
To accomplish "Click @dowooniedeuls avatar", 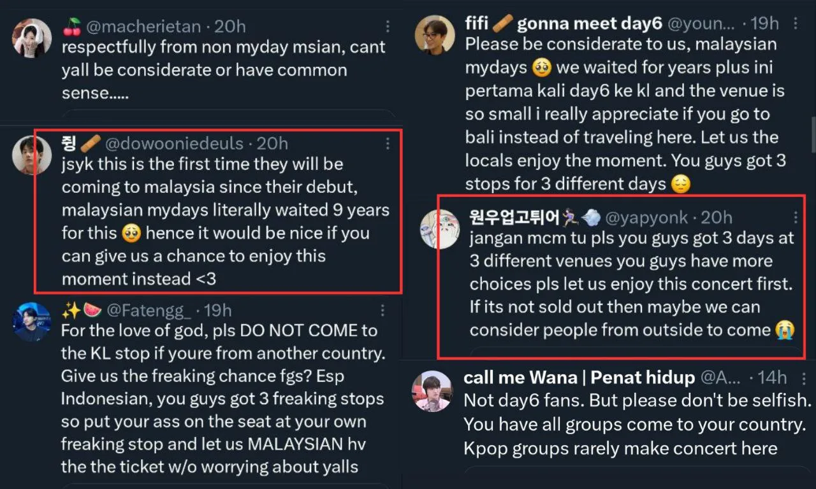I will coord(31,155).
